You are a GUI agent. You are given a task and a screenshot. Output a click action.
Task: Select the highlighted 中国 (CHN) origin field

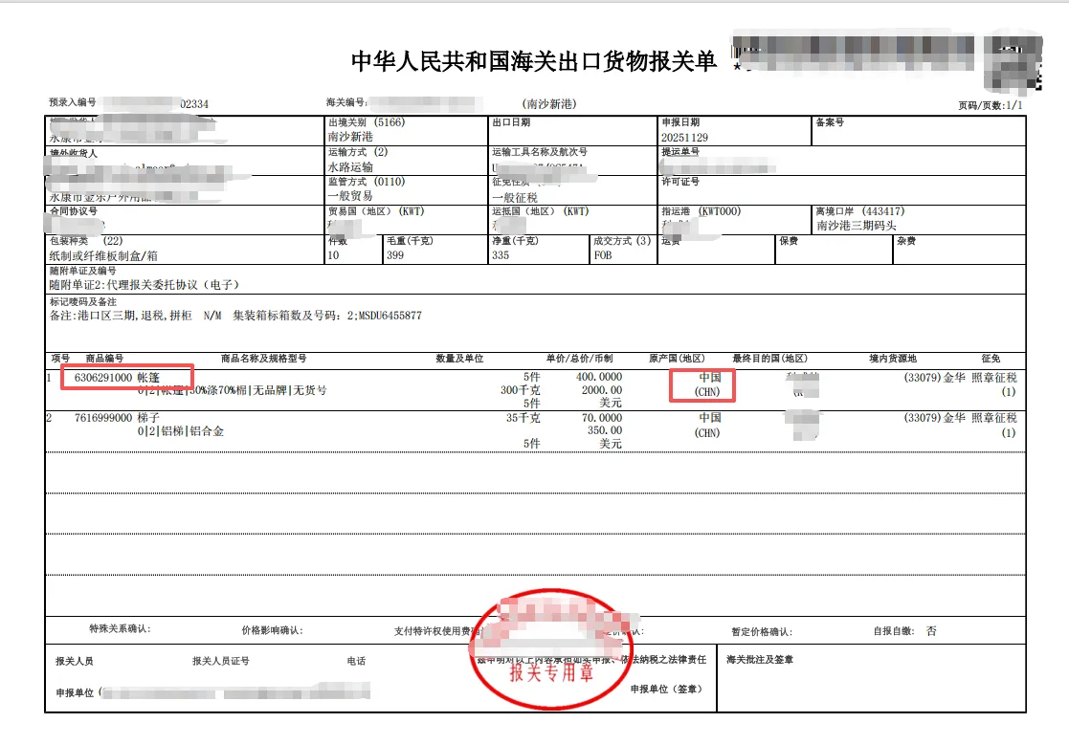702,383
